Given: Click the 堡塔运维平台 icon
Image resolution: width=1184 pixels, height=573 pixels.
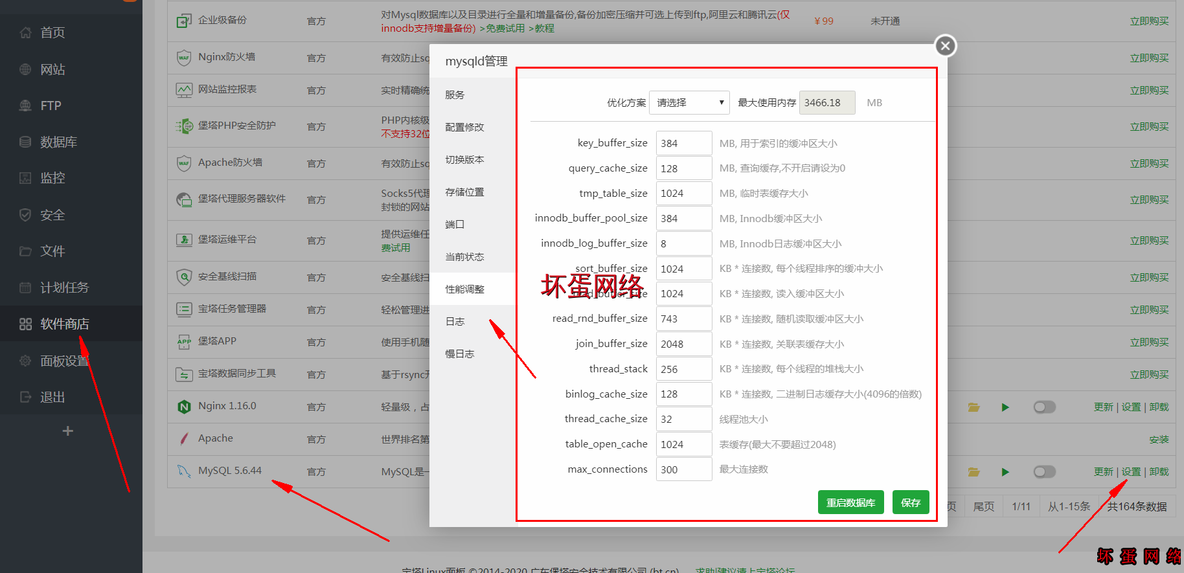Looking at the screenshot, I should tap(184, 240).
